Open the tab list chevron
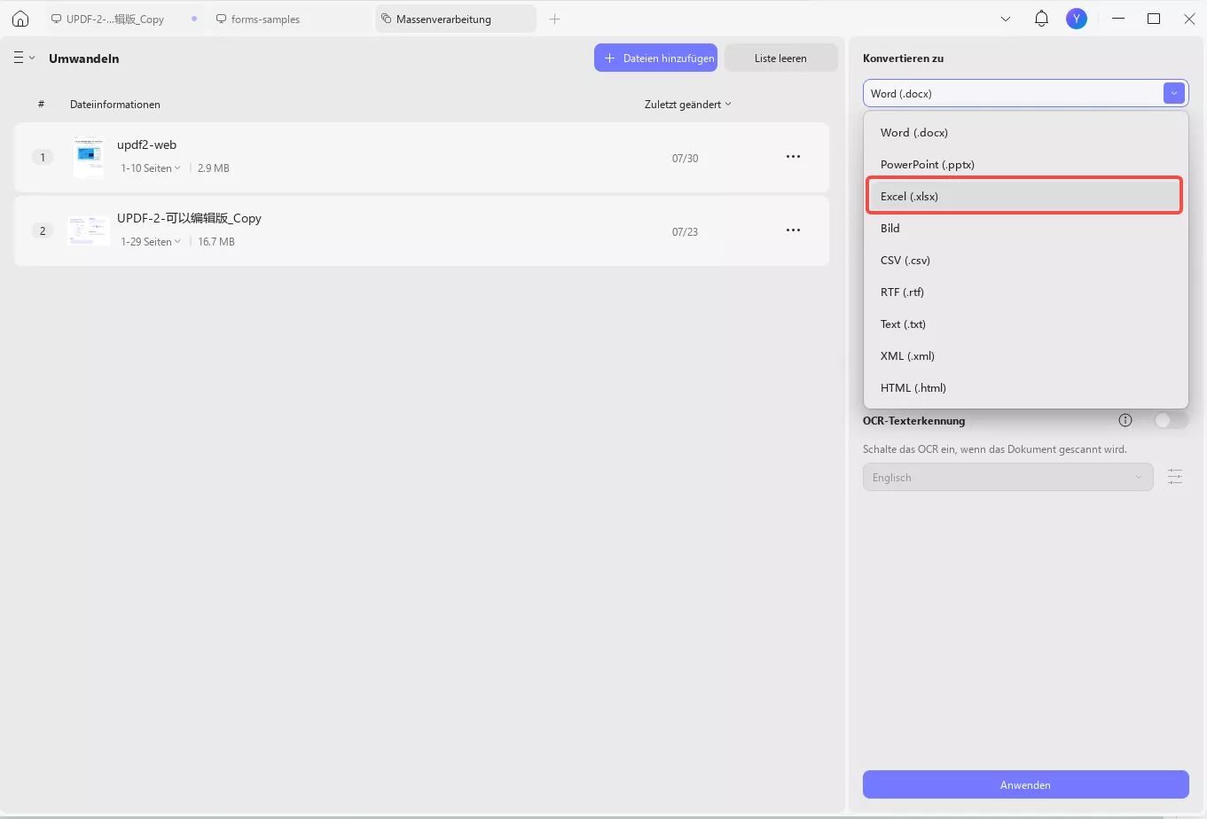This screenshot has width=1207, height=819. click(1006, 19)
